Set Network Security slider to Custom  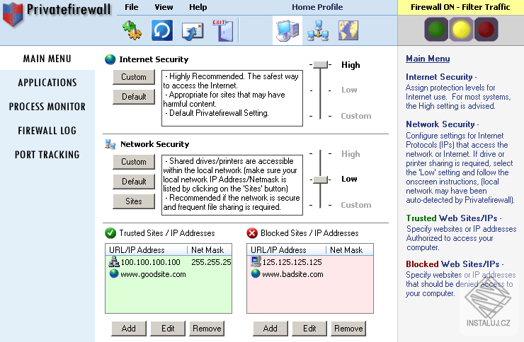(x=356, y=205)
